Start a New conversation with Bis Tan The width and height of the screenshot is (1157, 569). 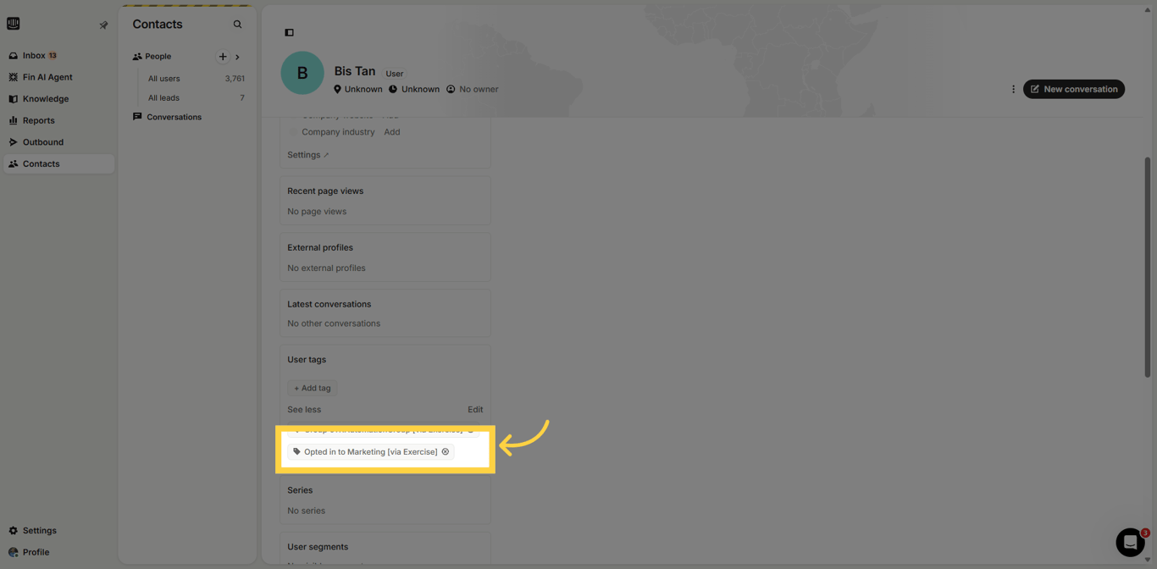1073,88
